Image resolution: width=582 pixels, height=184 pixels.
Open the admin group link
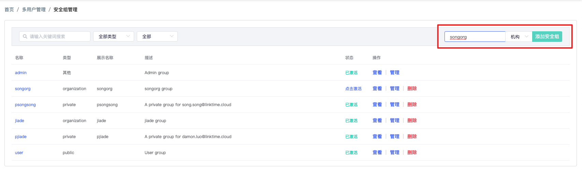(21, 73)
